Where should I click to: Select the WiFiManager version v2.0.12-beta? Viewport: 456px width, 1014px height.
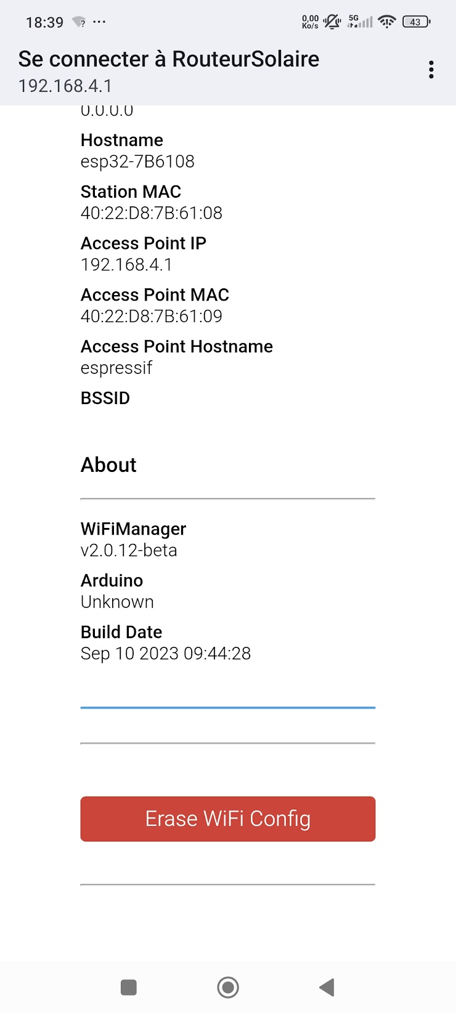pyautogui.click(x=129, y=550)
